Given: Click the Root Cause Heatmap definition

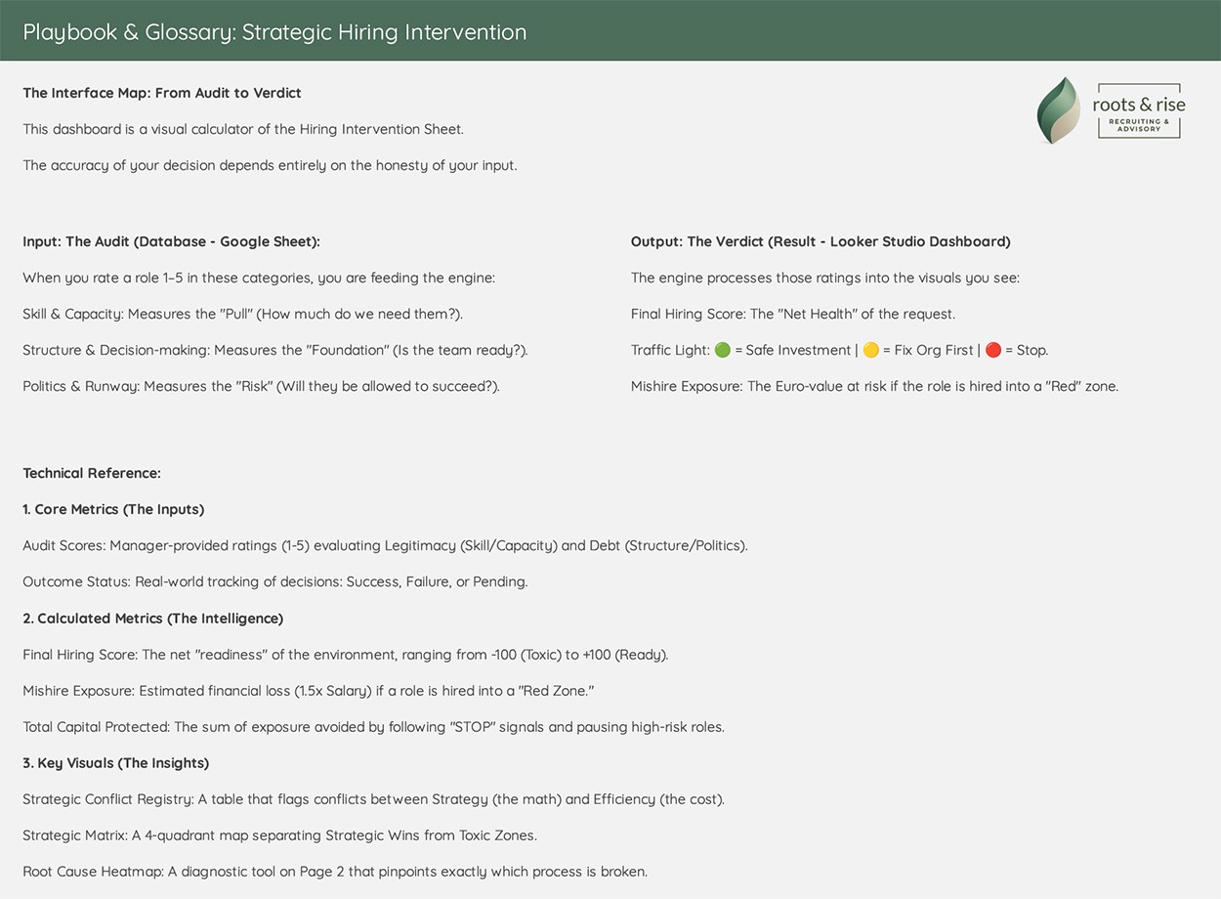Looking at the screenshot, I should point(335,872).
